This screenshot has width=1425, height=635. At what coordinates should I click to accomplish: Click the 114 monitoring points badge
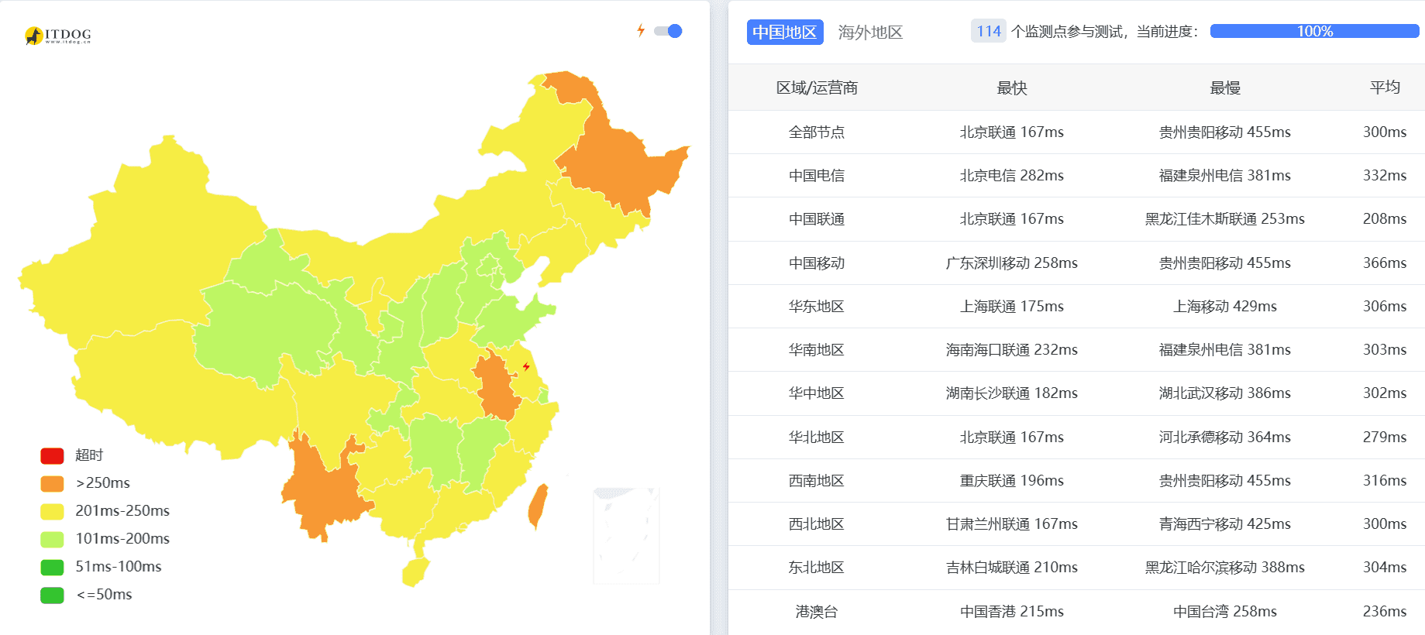coord(989,32)
